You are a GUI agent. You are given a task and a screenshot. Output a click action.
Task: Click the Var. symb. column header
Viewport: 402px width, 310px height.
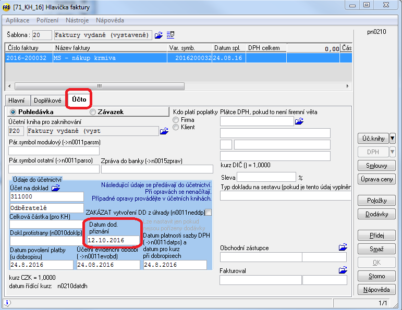(189, 48)
